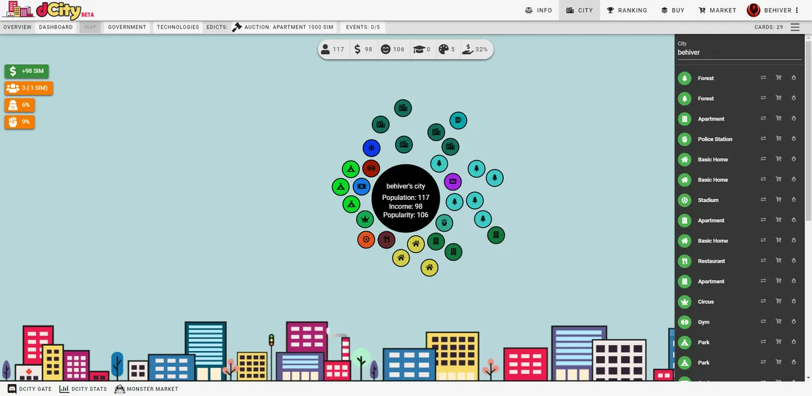The image size is (812, 396).
Task: Burn the Stadium card
Action: [793, 199]
